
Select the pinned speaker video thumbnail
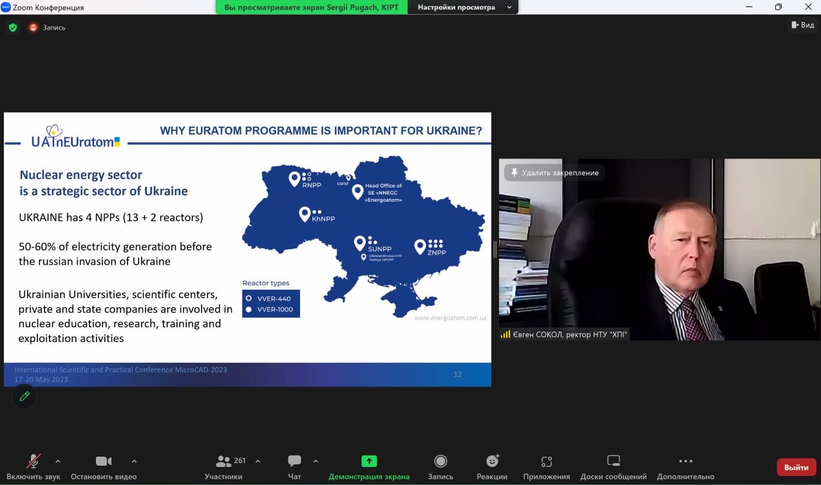point(659,249)
